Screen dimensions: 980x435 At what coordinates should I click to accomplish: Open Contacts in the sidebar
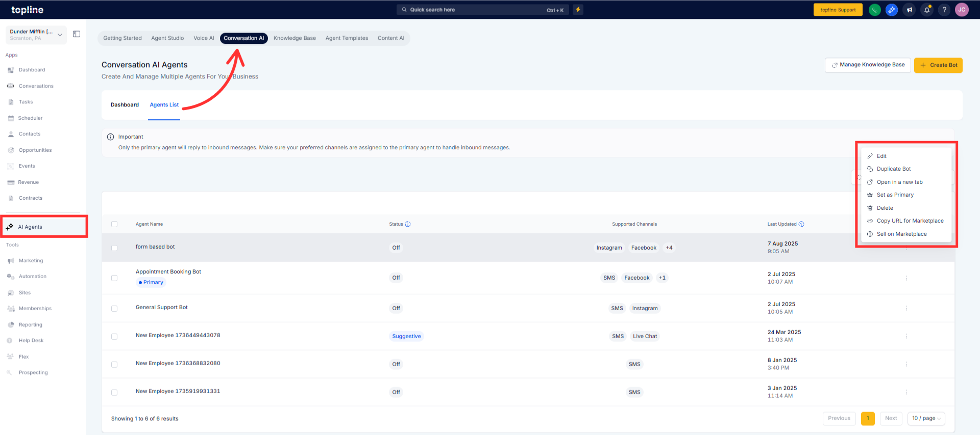30,134
